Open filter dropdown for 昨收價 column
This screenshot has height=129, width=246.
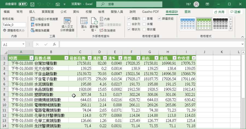[x=194, y=58]
